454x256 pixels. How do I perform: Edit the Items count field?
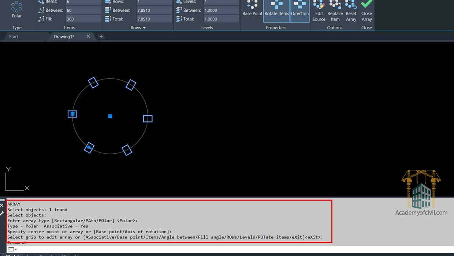83,2
